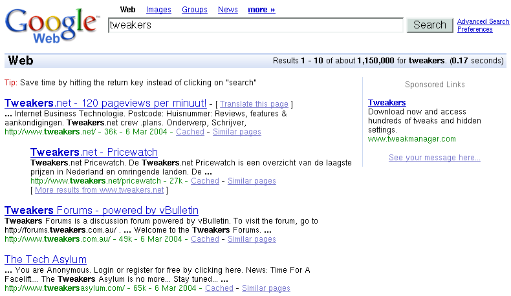Open the 'more »' services link
The image size is (511, 296).
[261, 10]
